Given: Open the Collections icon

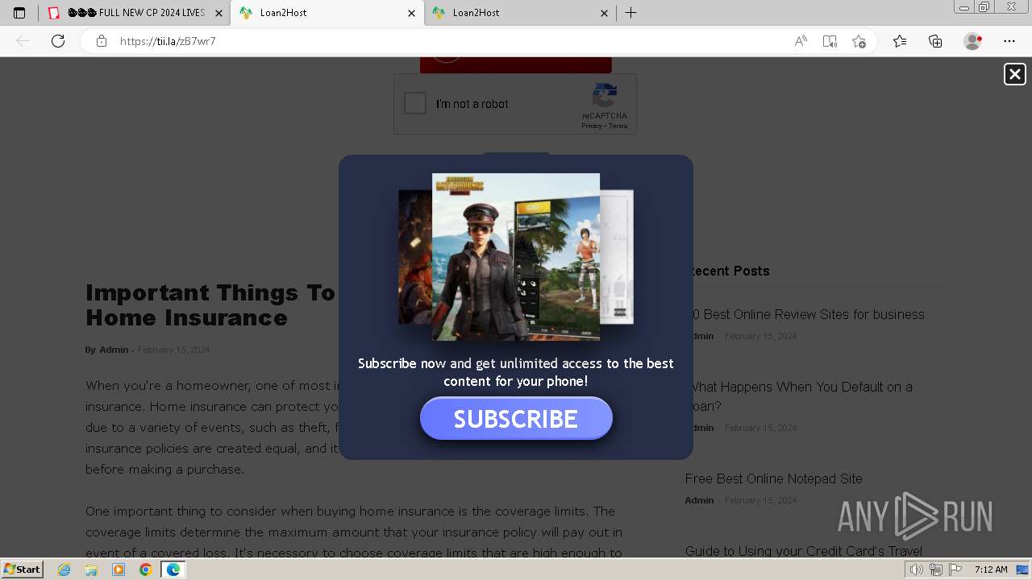Looking at the screenshot, I should [x=935, y=41].
